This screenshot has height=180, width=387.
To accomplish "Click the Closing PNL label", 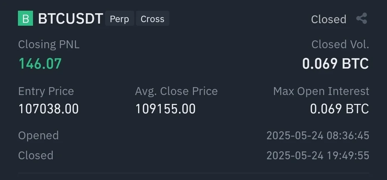I will 49,44.
